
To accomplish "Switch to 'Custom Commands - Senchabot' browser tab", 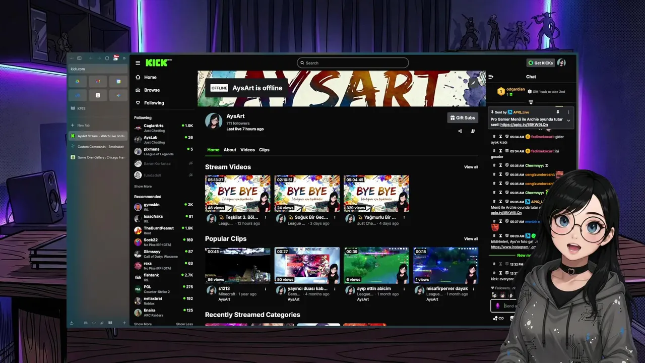I will (x=98, y=147).
